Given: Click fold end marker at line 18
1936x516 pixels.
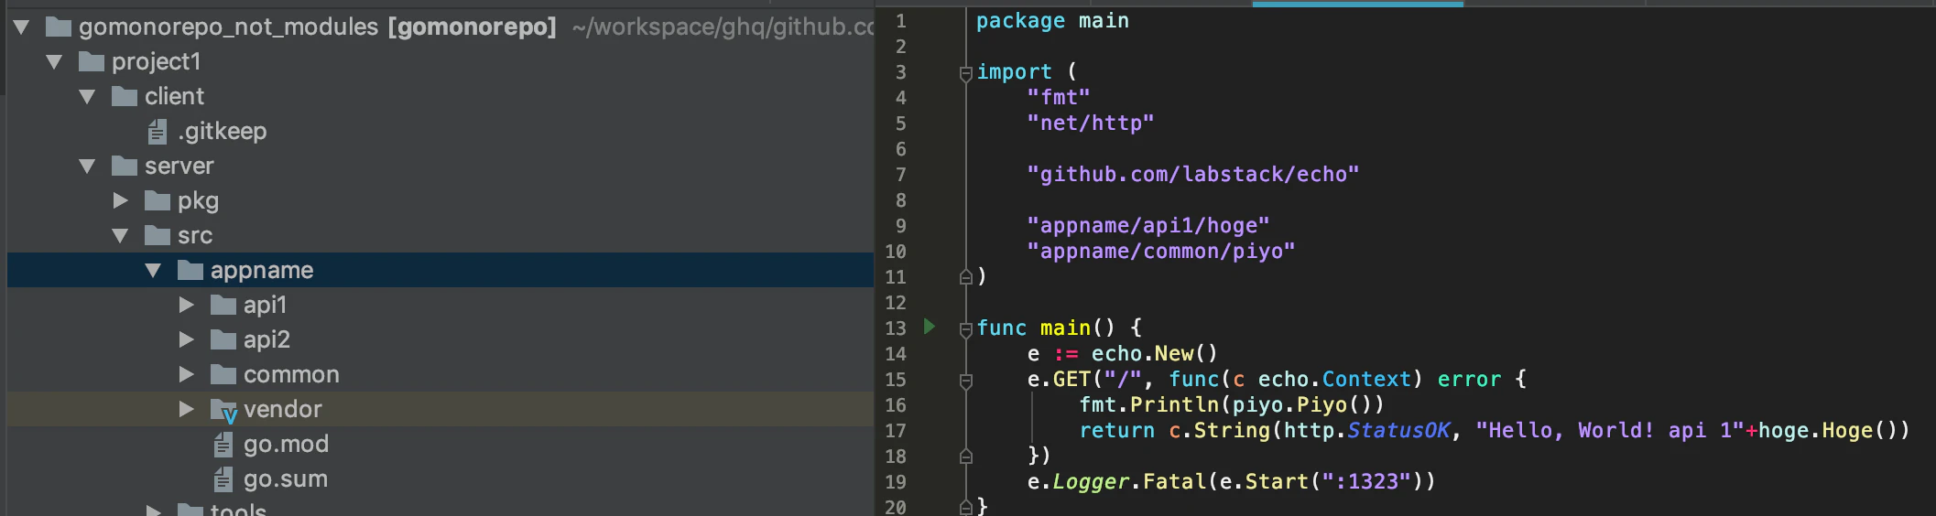Looking at the screenshot, I should (x=965, y=456).
